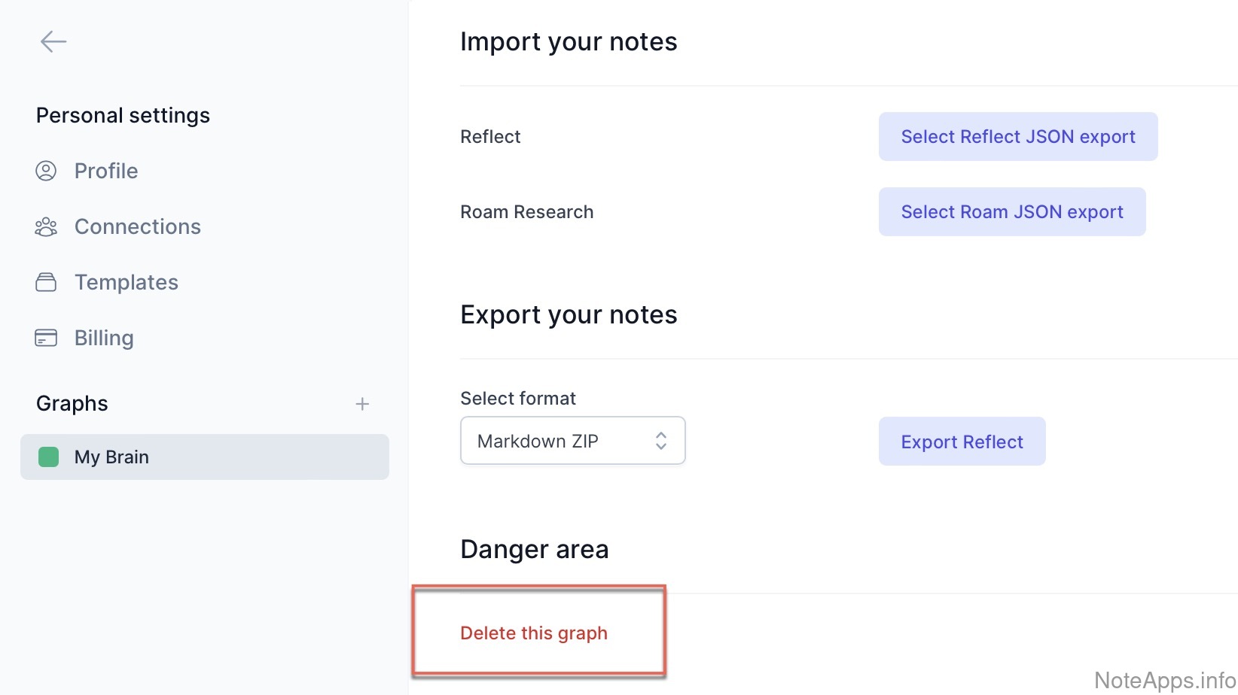This screenshot has width=1238, height=695.
Task: Open the Profile settings page
Action: 106,171
